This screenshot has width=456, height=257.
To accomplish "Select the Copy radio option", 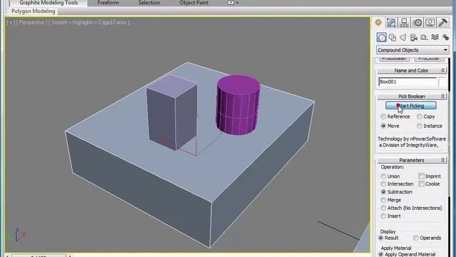I will pyautogui.click(x=426, y=116).
